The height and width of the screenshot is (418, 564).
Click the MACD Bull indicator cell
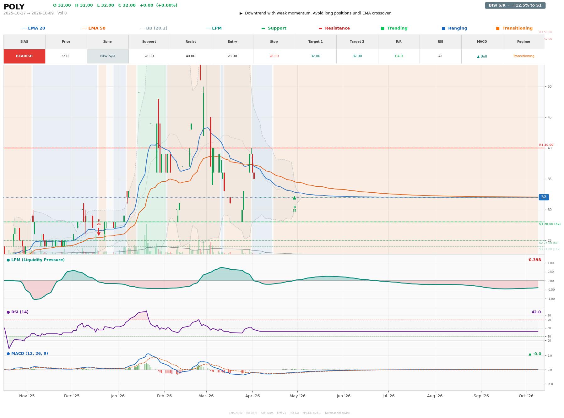pyautogui.click(x=482, y=56)
